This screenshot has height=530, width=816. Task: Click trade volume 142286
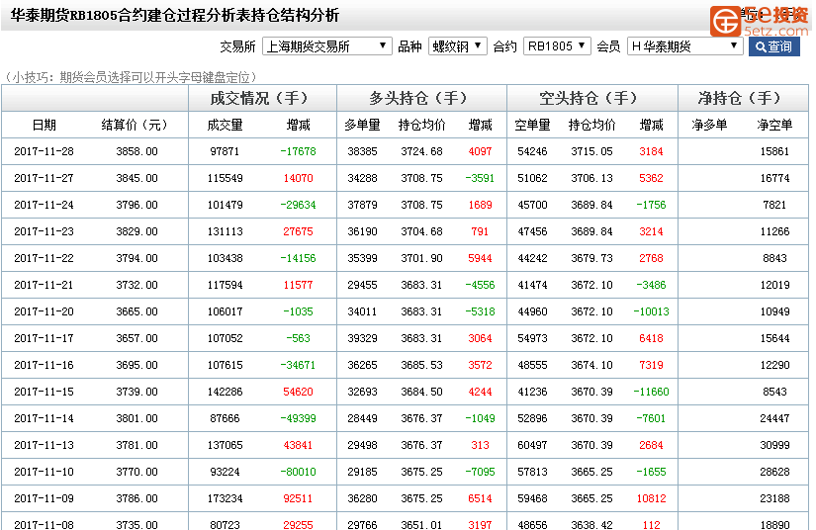tap(225, 392)
